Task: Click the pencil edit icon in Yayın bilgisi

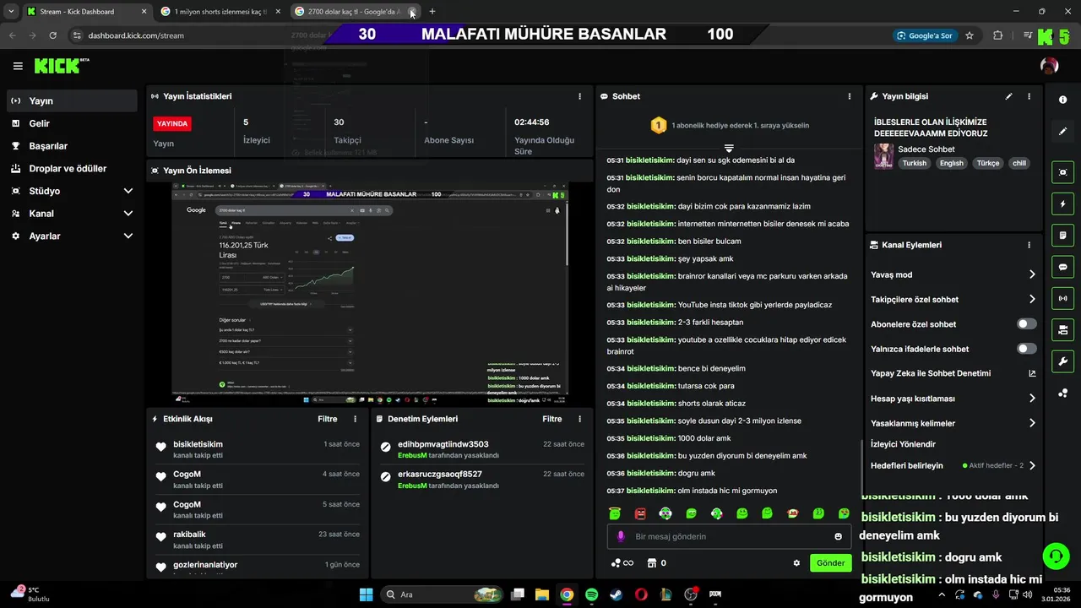Action: point(1008,96)
